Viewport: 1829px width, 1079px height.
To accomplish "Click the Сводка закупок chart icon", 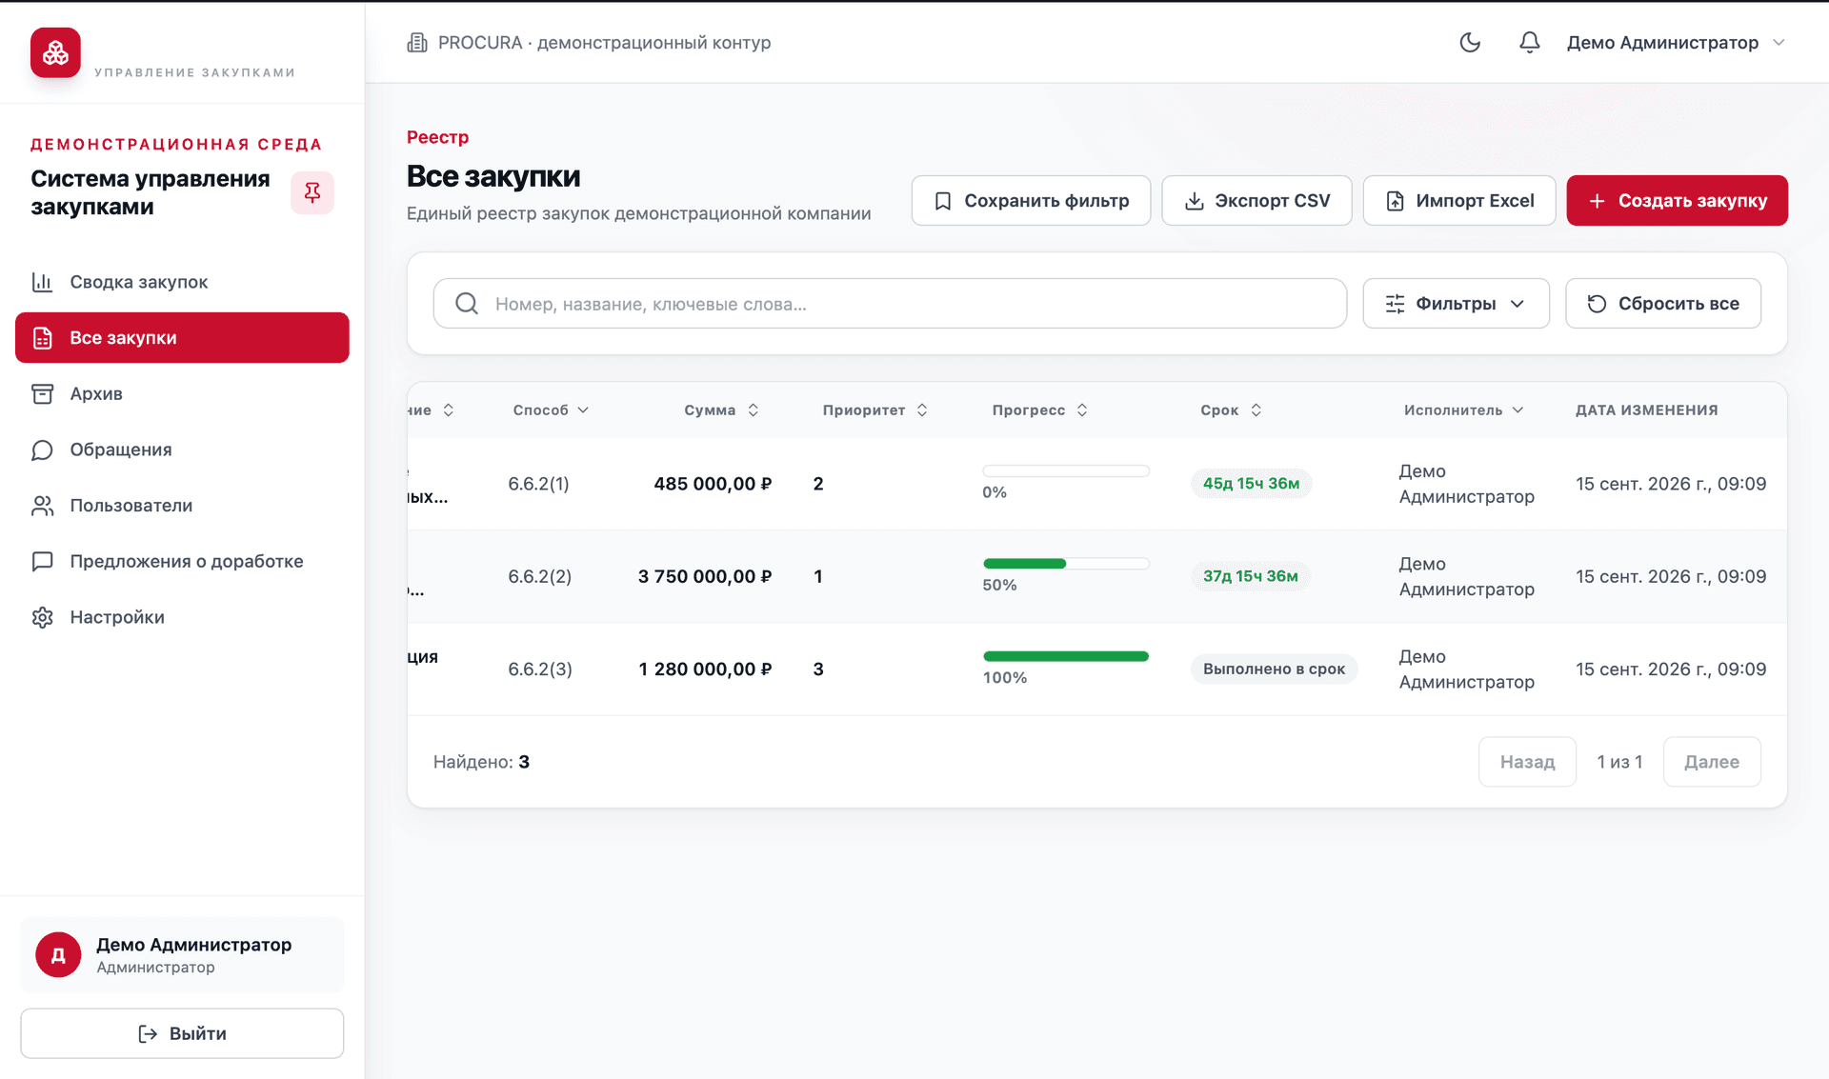I will pos(42,282).
